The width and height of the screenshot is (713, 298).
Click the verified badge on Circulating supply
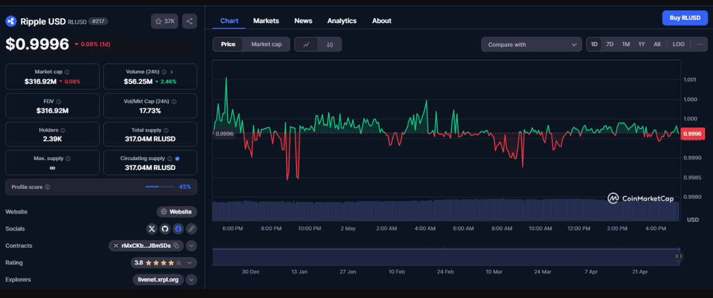(177, 159)
